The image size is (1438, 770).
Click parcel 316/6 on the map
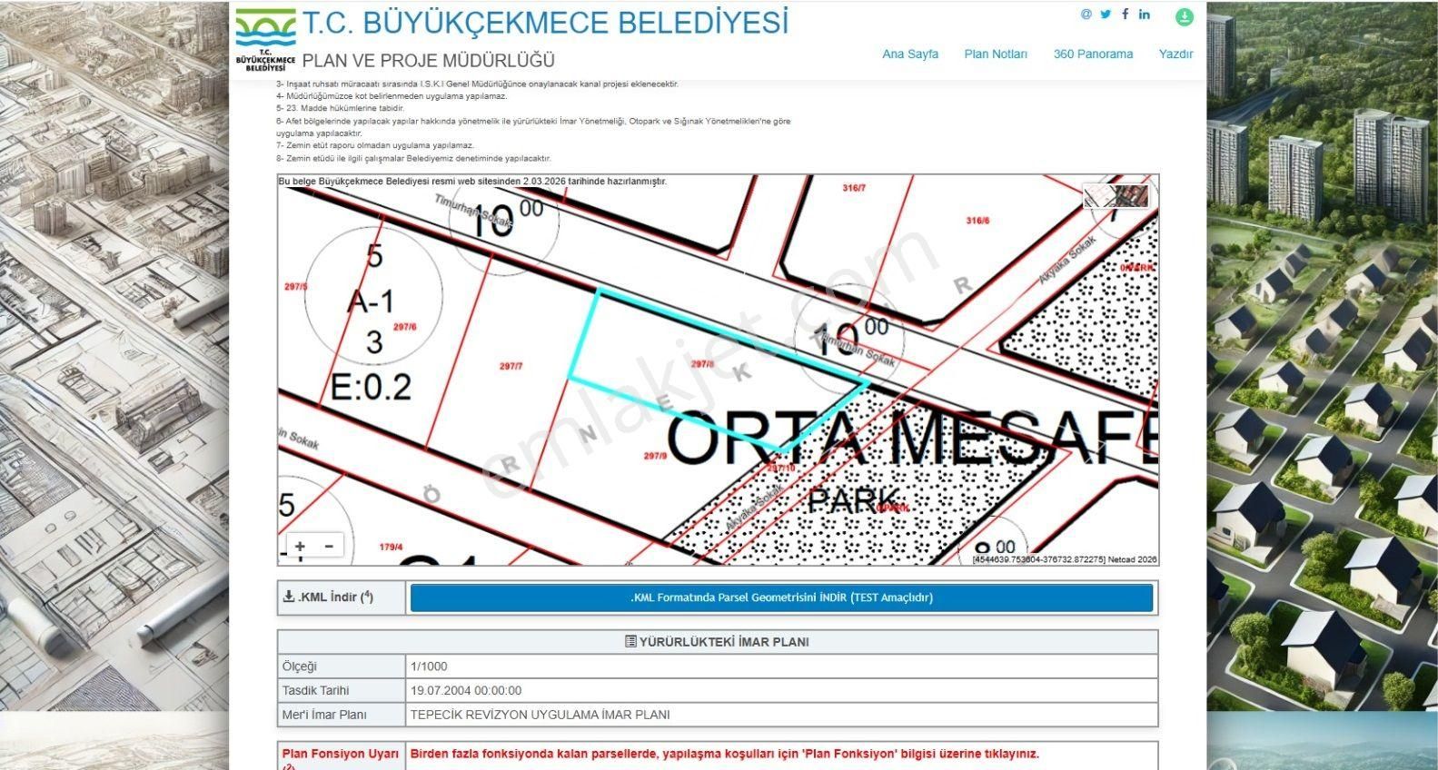(977, 221)
